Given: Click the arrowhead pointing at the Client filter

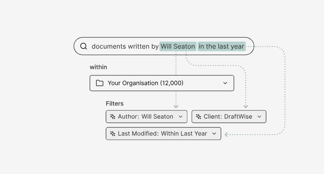Looking at the screenshot, I should click(246, 106).
